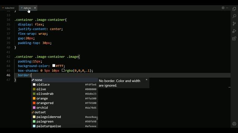Open the Source Control icon

point(234,24)
